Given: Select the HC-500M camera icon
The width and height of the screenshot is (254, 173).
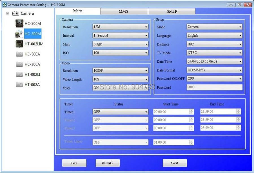Looking at the screenshot, I should click(19, 23).
